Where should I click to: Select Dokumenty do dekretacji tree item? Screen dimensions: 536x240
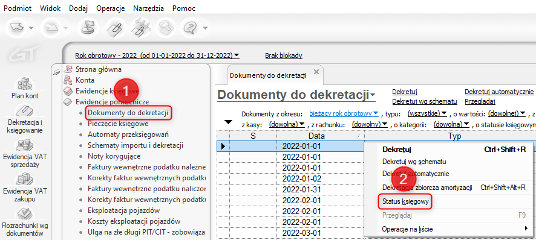pos(128,113)
